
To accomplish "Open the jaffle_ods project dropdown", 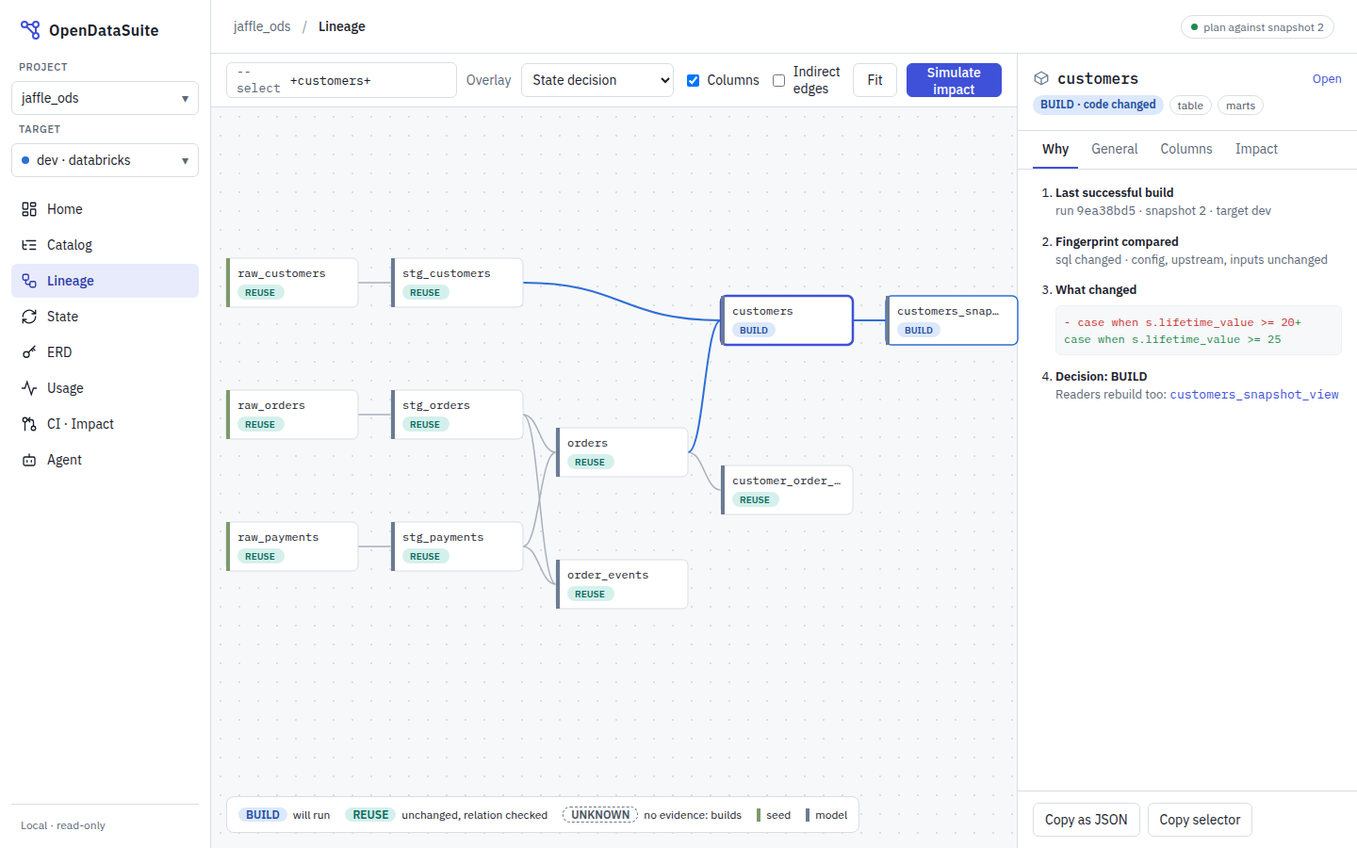I will pos(105,98).
